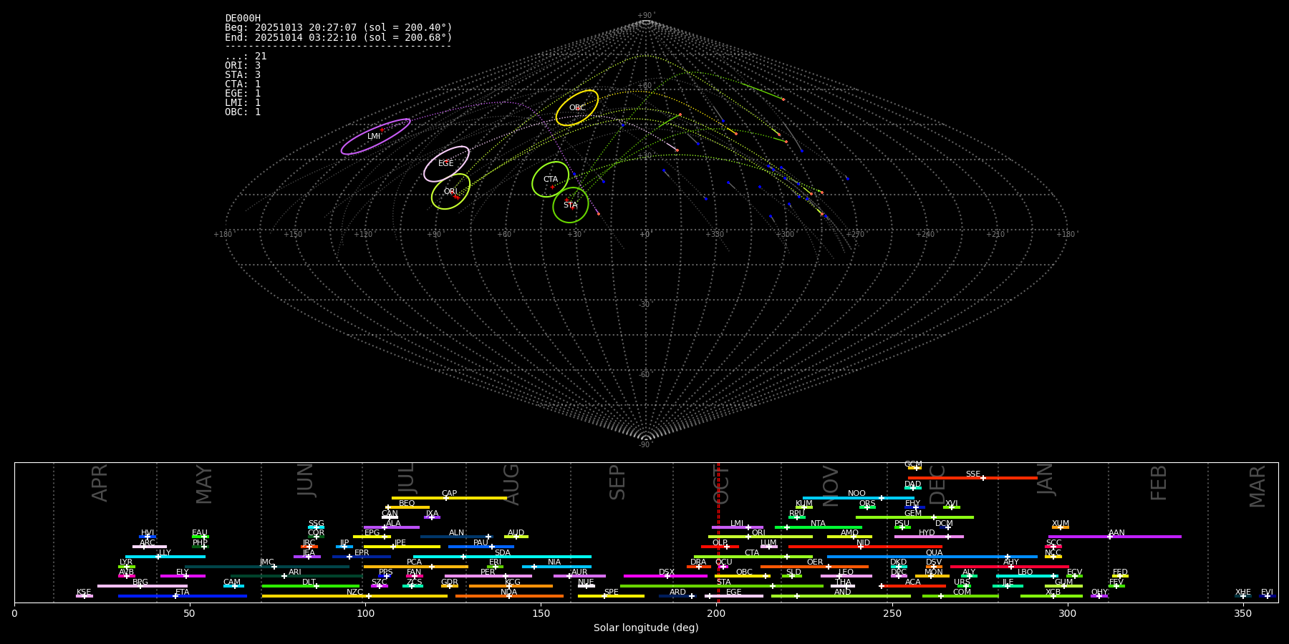Click the NDA orange bar in timeline
The width and height of the screenshot is (1289, 644).
pos(509,596)
